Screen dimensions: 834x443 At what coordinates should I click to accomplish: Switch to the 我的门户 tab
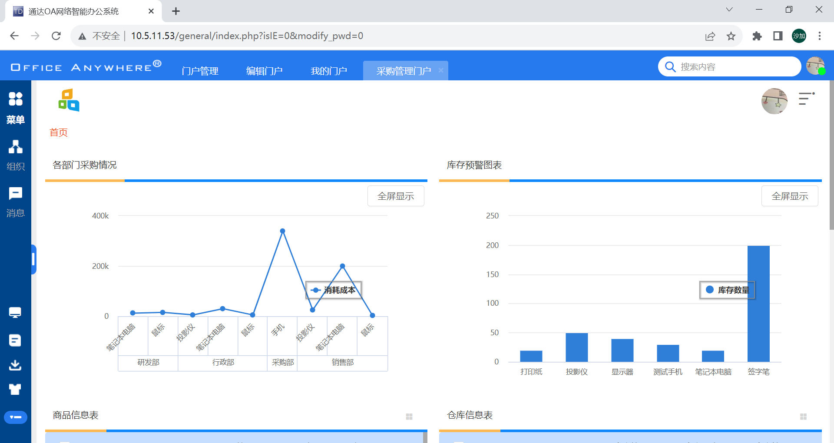click(x=328, y=71)
